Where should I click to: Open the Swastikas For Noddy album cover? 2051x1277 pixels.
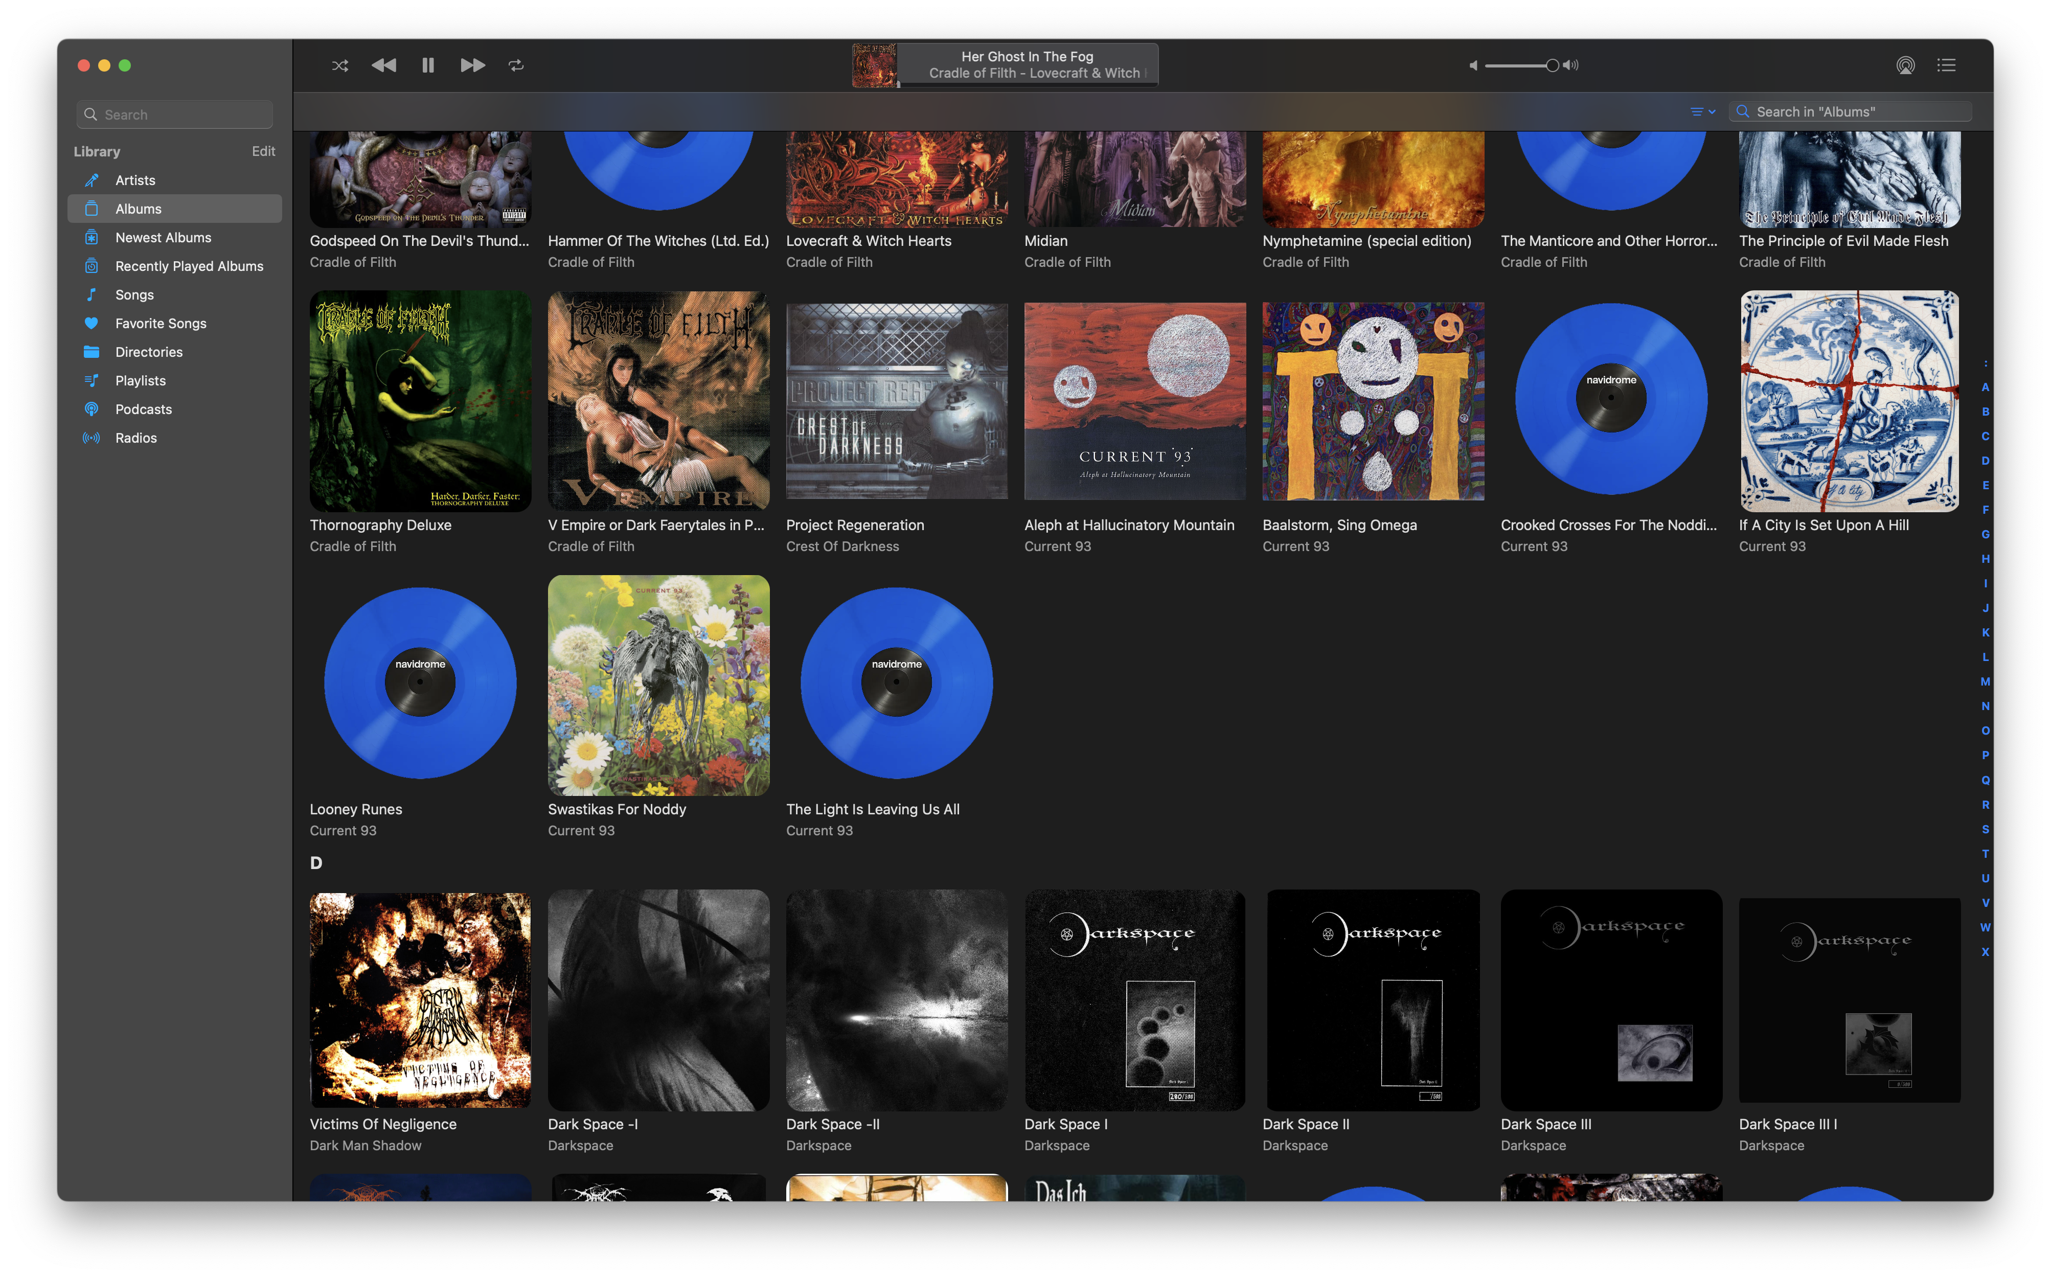click(658, 685)
